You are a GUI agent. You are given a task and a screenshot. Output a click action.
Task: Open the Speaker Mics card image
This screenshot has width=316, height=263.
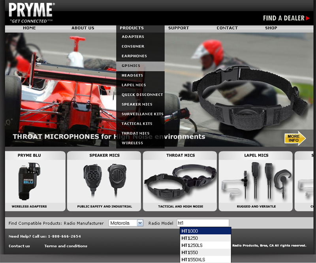coord(105,181)
